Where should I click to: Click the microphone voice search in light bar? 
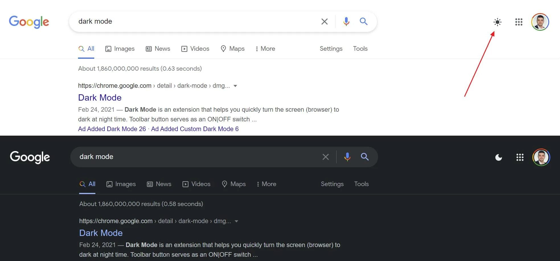346,21
